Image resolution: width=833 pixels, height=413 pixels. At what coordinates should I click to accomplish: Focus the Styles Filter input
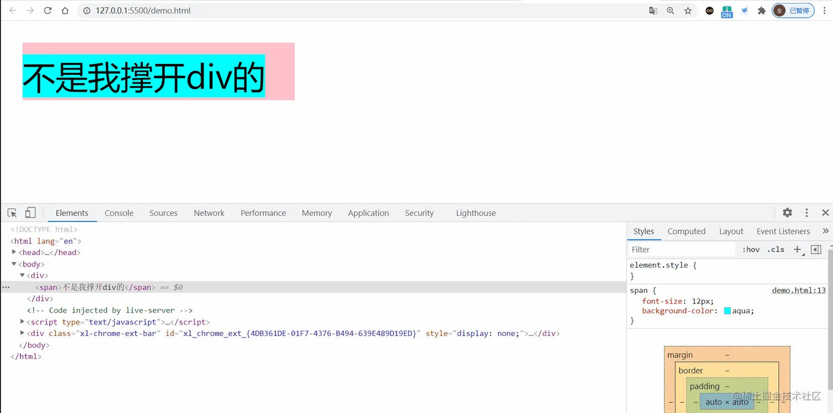682,249
